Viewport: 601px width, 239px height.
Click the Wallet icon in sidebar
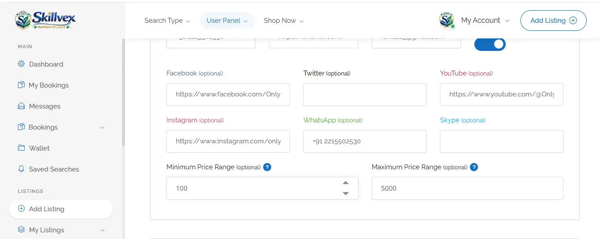[21, 148]
